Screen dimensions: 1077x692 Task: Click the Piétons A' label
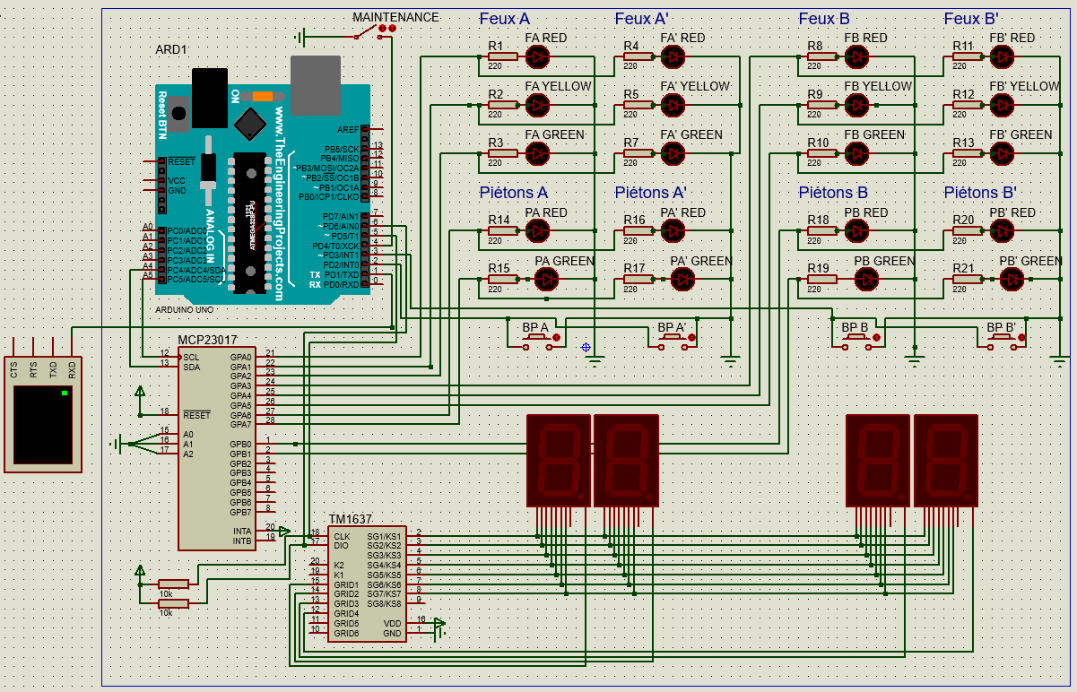tap(651, 192)
